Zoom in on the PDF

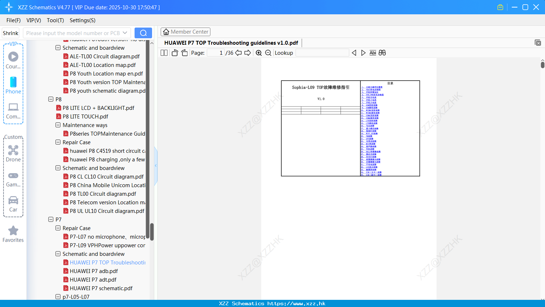click(x=259, y=53)
